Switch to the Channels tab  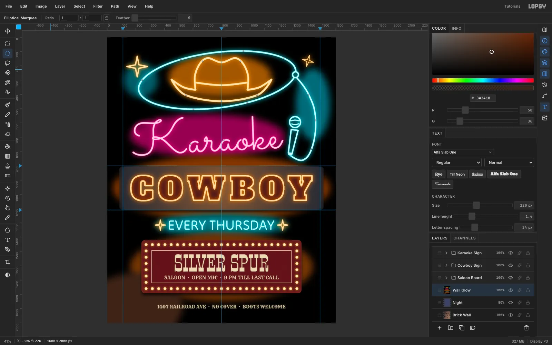coord(464,238)
